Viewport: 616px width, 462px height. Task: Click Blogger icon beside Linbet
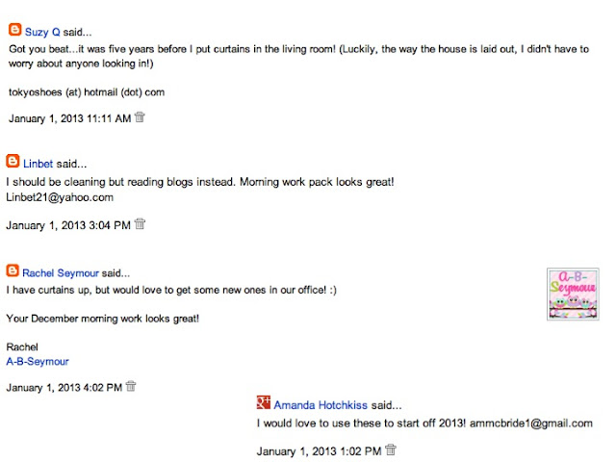[13, 162]
